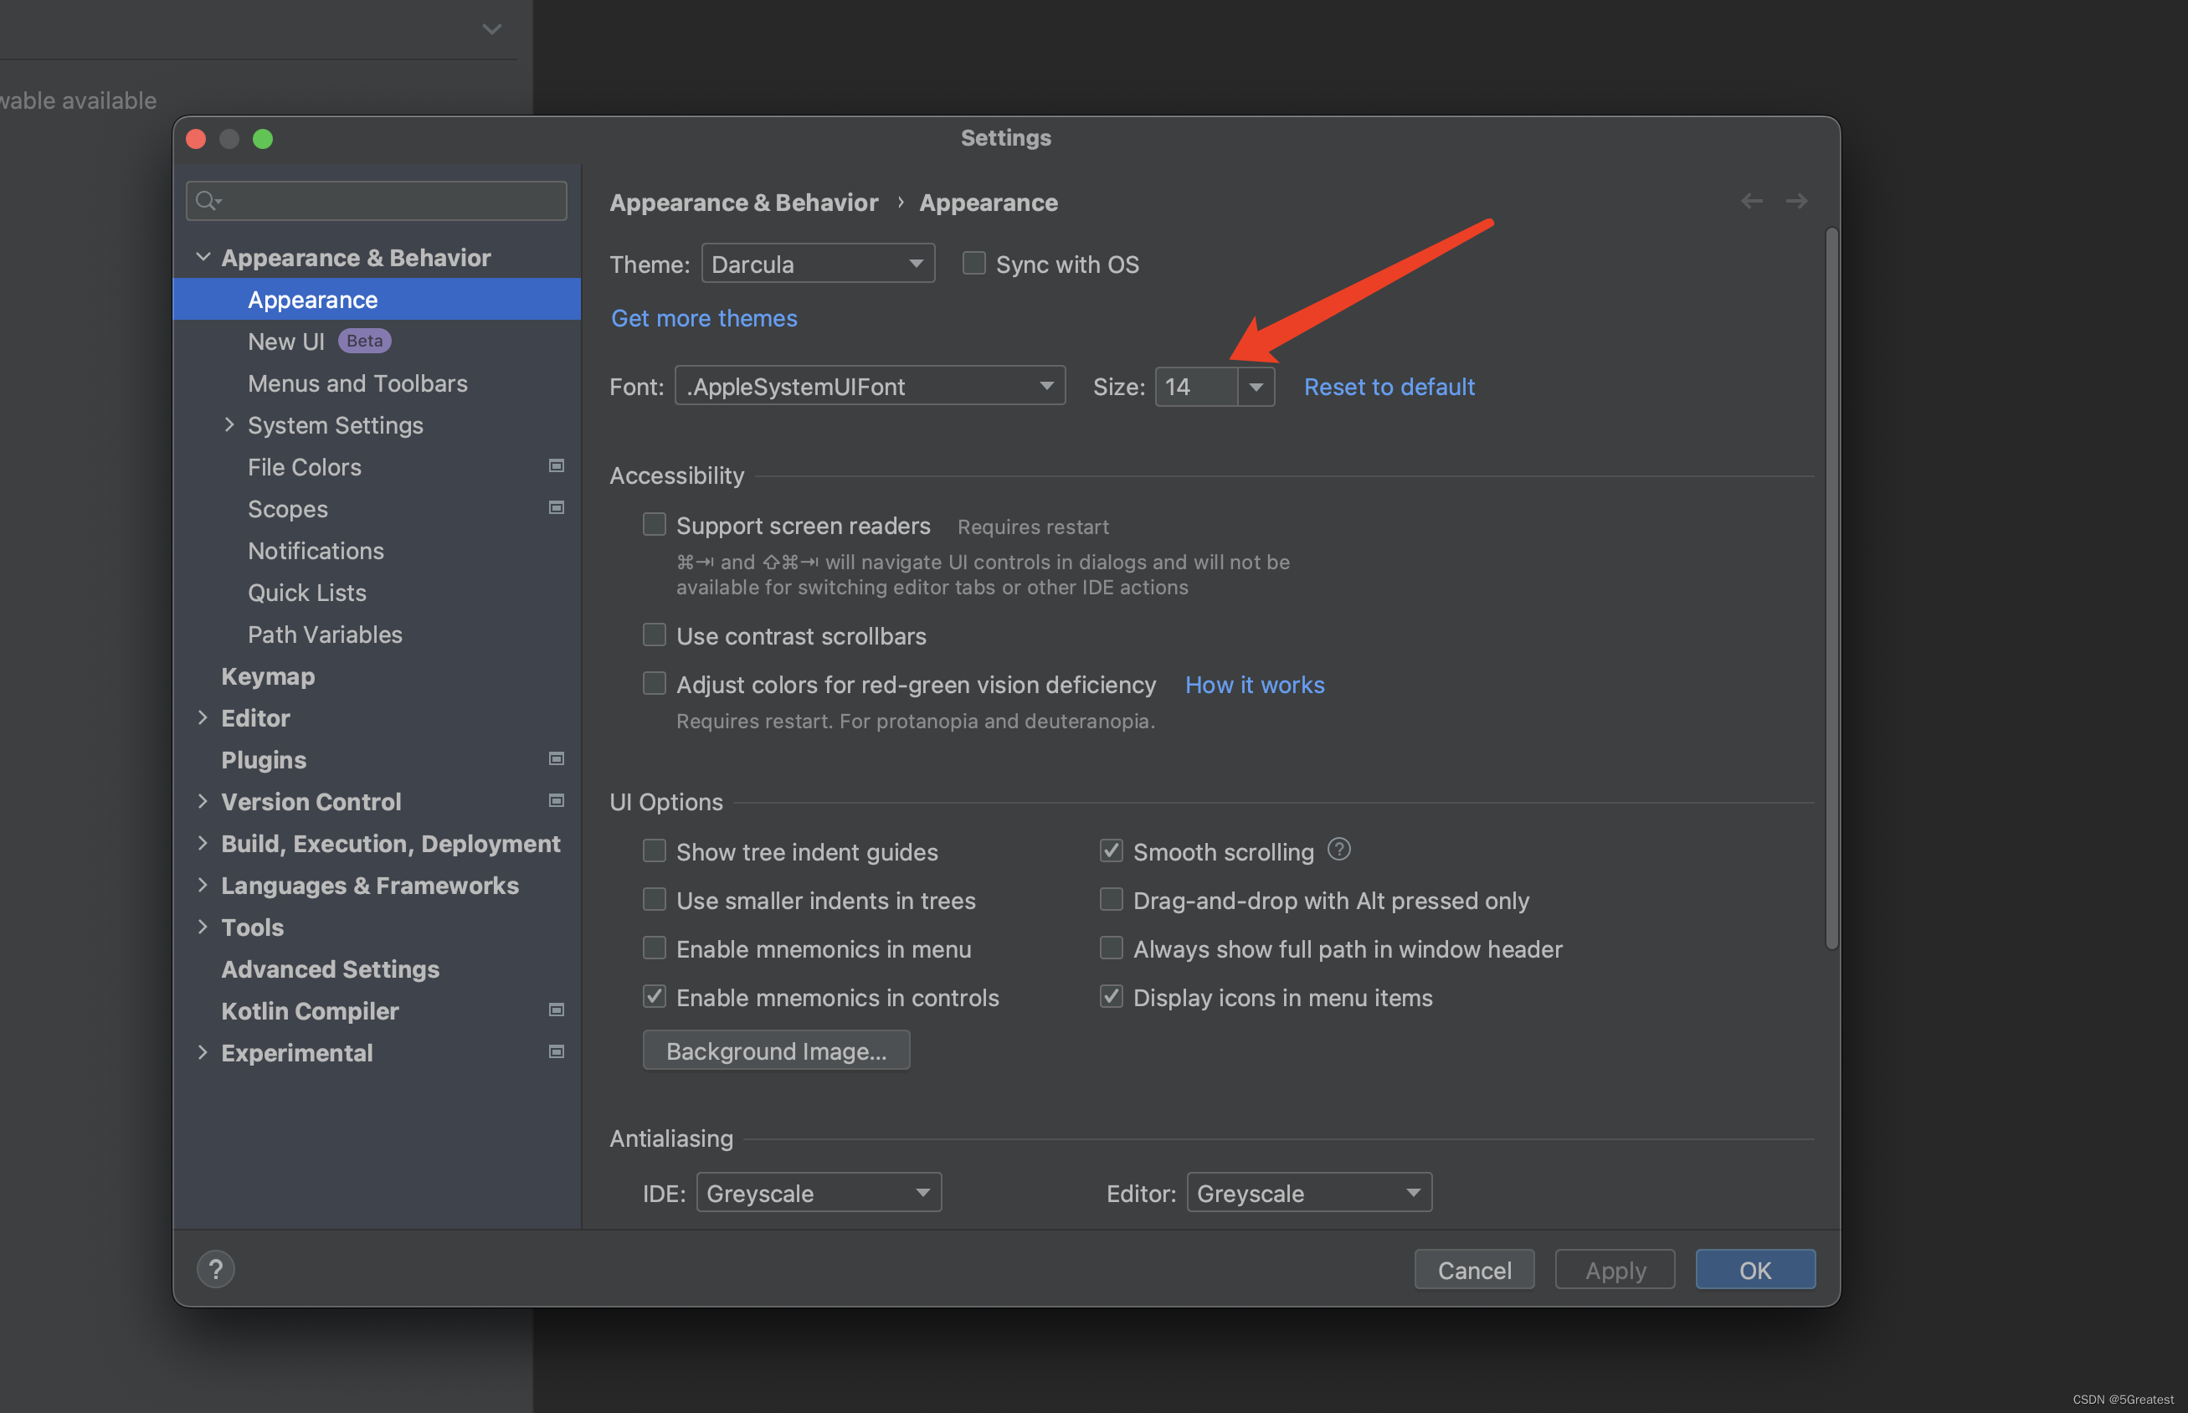Enable Sync with OS checkbox
This screenshot has width=2188, height=1413.
[973, 264]
